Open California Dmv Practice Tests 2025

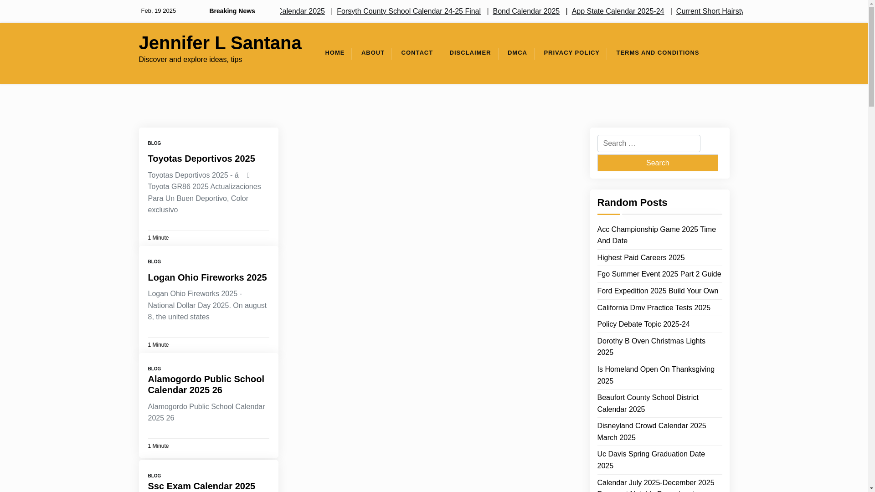pyautogui.click(x=654, y=308)
